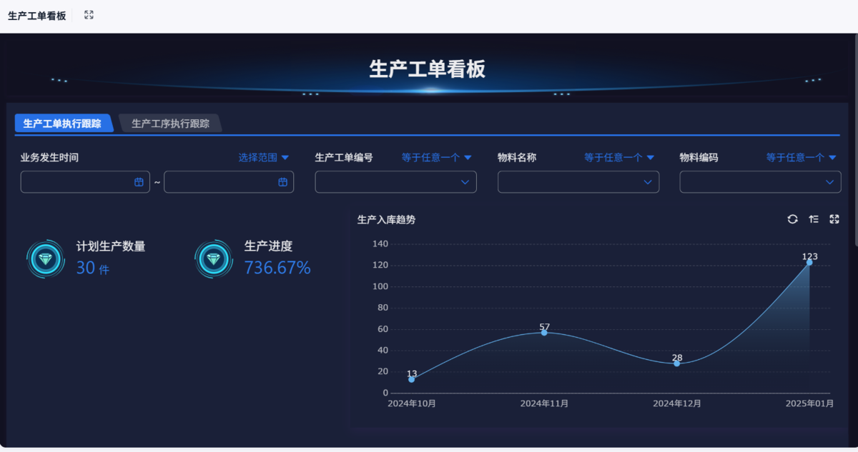
Task: Expand the 物料名称 dropdown box
Action: click(x=578, y=182)
